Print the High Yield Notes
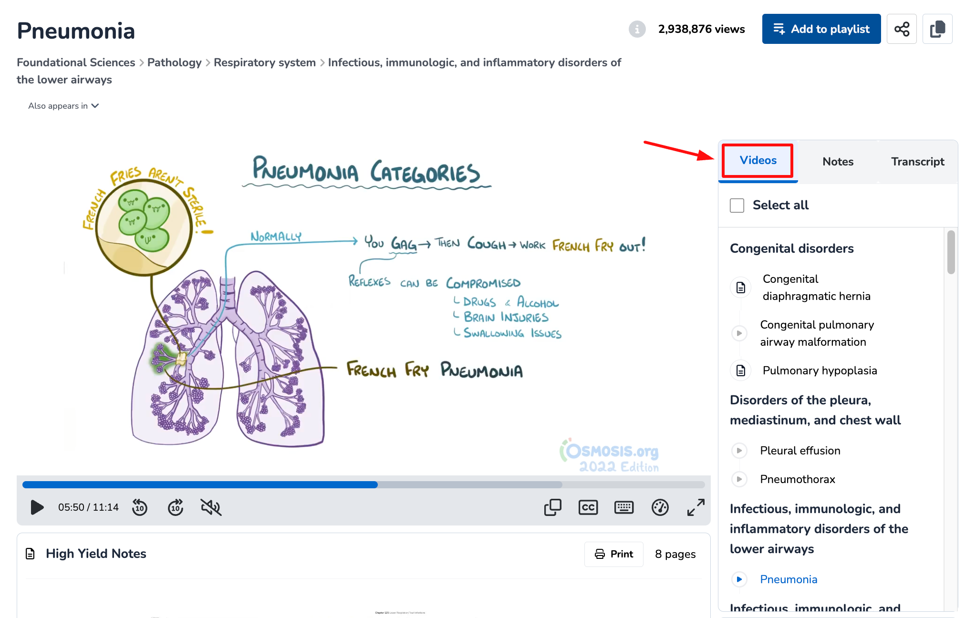The width and height of the screenshot is (976, 618). click(614, 554)
